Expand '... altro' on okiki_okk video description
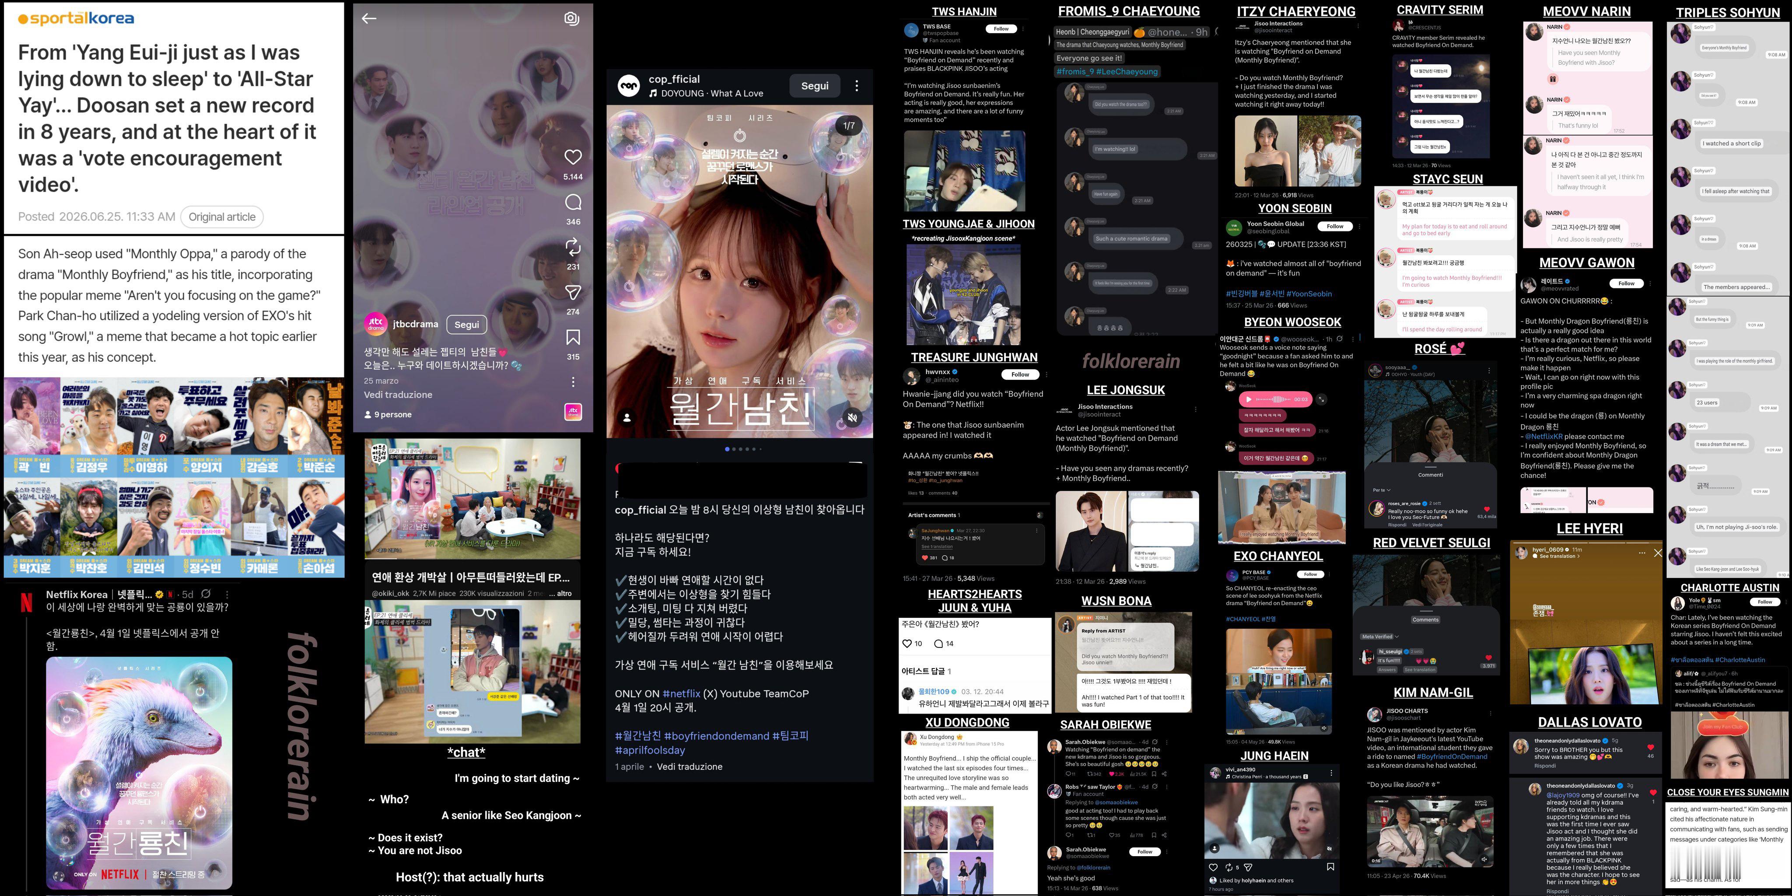This screenshot has width=1792, height=896. click(x=560, y=593)
